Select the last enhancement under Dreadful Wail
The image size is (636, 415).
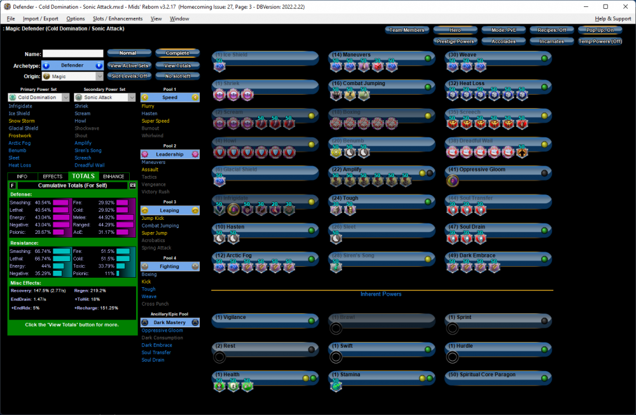522,152
